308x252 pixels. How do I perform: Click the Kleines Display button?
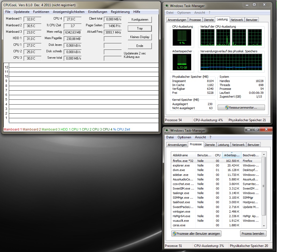click(140, 37)
